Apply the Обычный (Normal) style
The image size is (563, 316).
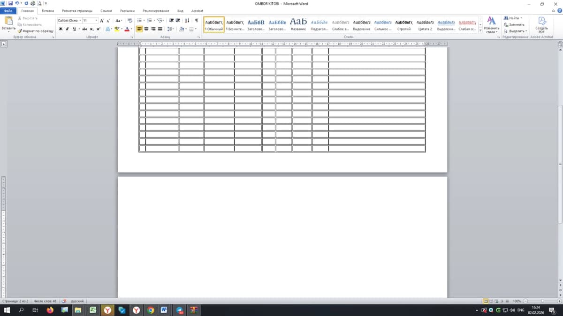(x=214, y=24)
